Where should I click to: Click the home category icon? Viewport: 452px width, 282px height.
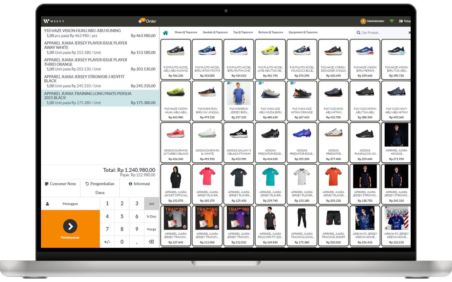(x=165, y=33)
